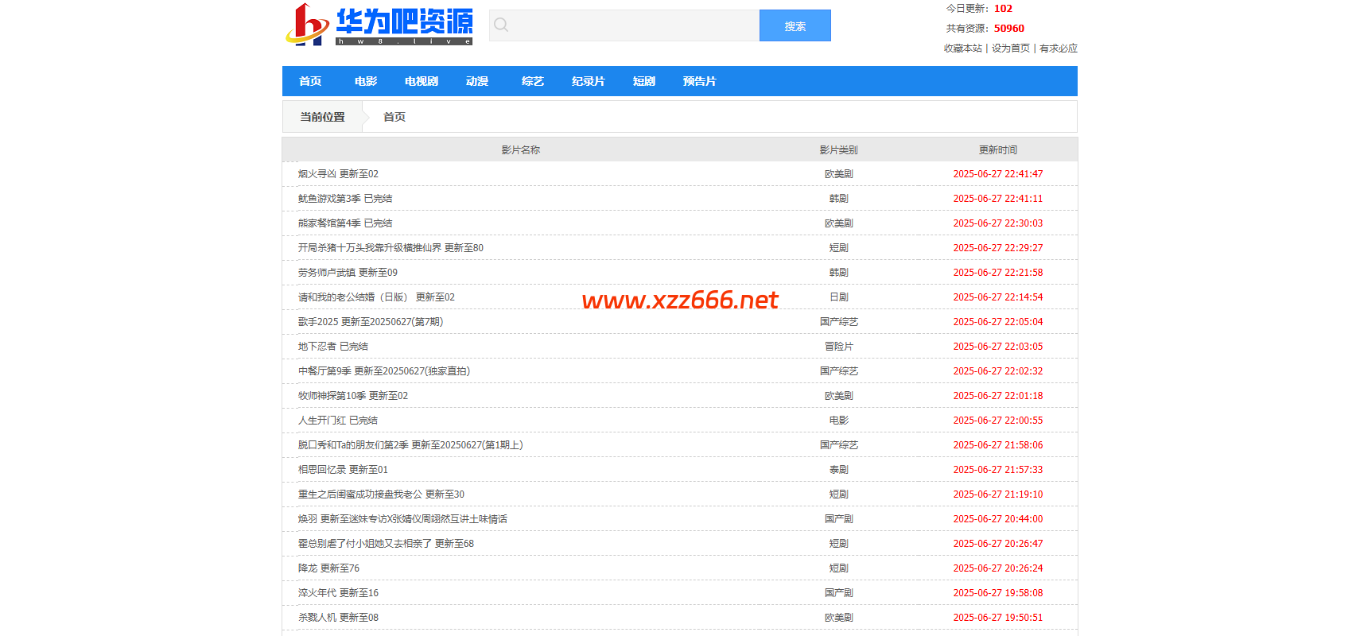1360x636 pixels.
Task: Open the 电影 navigation tab
Action: coord(366,81)
